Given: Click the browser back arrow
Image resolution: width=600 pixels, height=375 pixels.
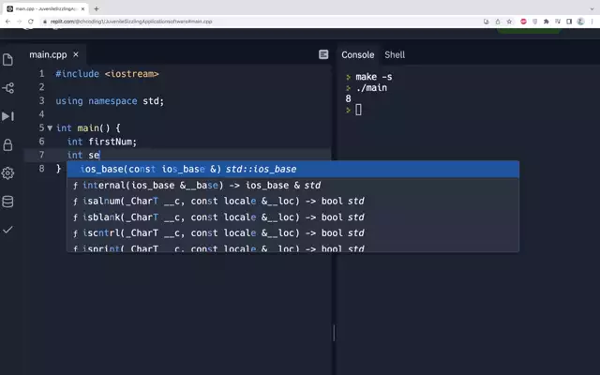Looking at the screenshot, I should point(8,22).
